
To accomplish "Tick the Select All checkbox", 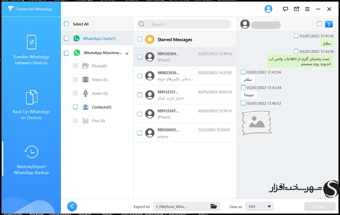I will coord(66,24).
